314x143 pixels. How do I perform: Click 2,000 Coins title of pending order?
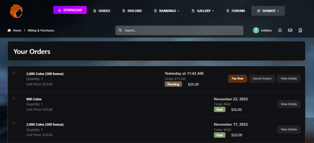45,74
